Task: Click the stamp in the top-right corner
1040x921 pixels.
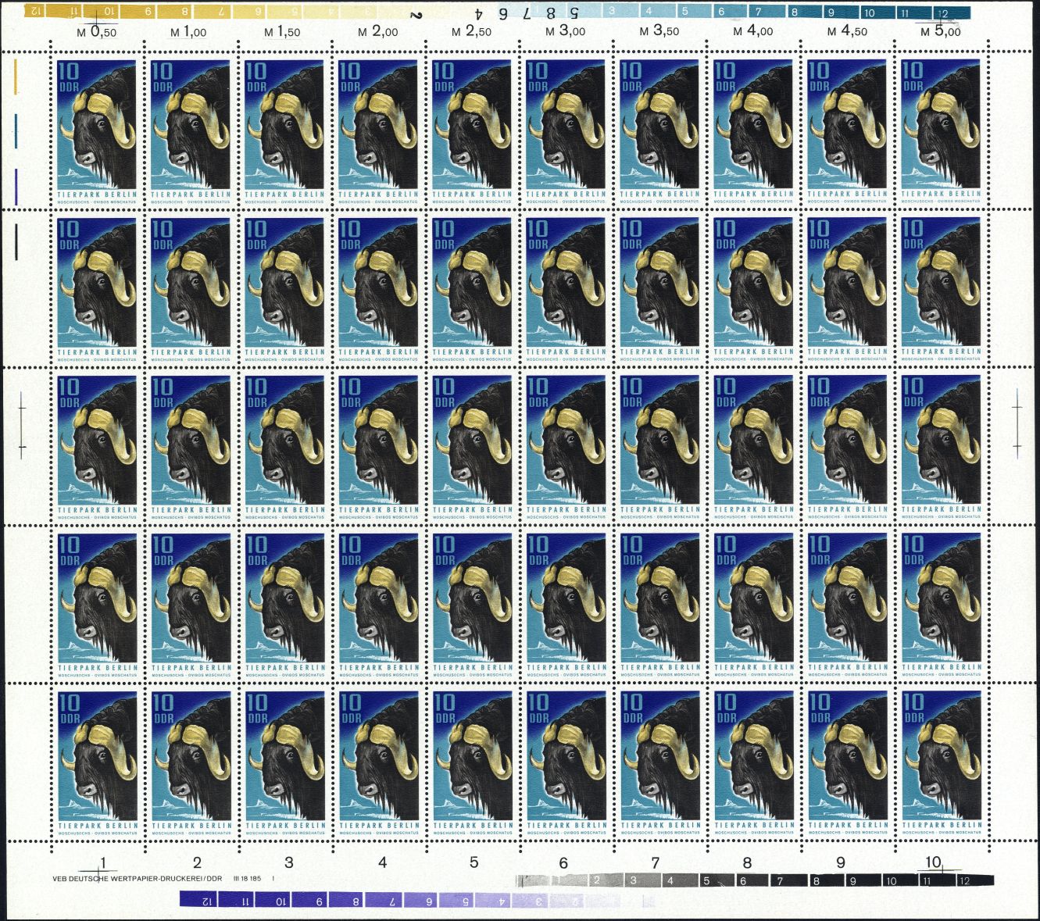Action: tap(941, 131)
